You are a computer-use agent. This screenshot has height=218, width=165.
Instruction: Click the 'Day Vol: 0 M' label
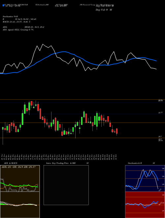coord(104,10)
